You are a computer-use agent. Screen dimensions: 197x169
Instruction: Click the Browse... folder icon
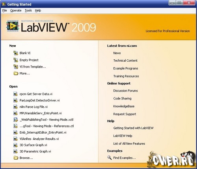click(16, 158)
